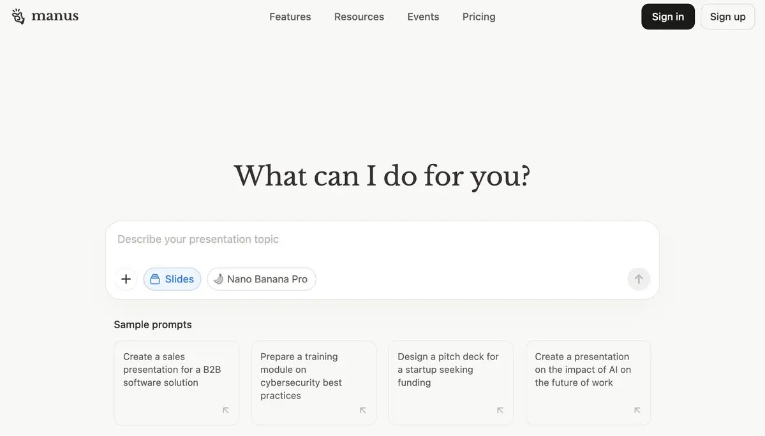Click the arrow icon on the AI impact card
765x436 pixels.
pos(637,411)
